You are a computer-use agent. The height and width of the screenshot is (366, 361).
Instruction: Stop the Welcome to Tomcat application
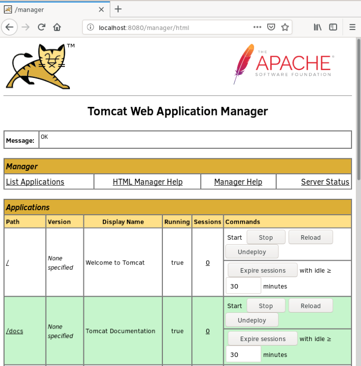(266, 237)
